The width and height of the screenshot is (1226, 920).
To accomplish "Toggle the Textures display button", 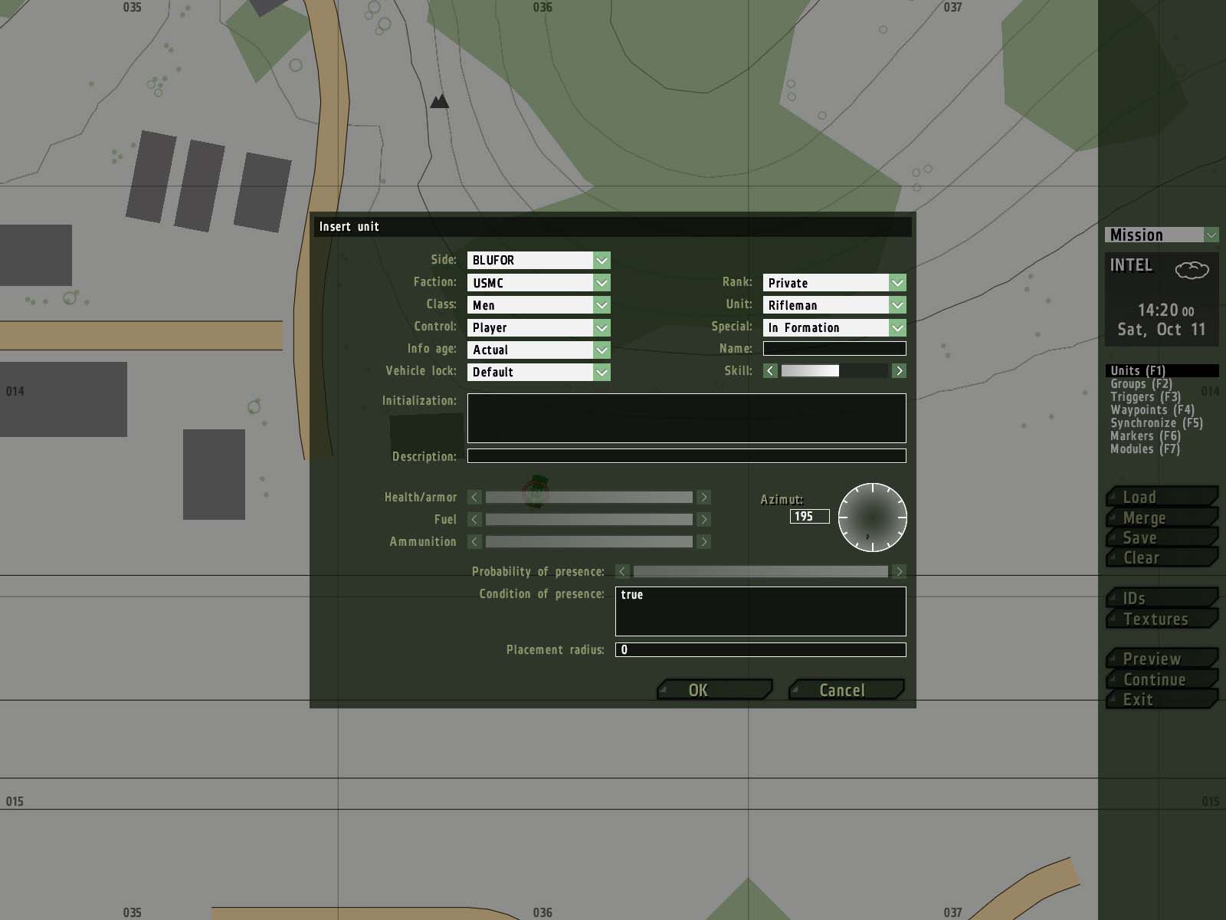I will click(x=1162, y=619).
